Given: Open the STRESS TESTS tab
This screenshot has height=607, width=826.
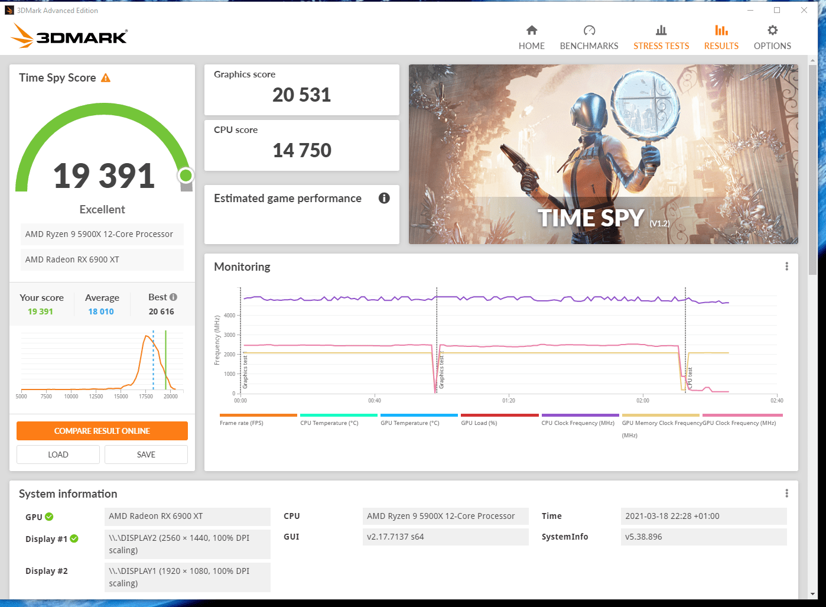Looking at the screenshot, I should coord(661,38).
